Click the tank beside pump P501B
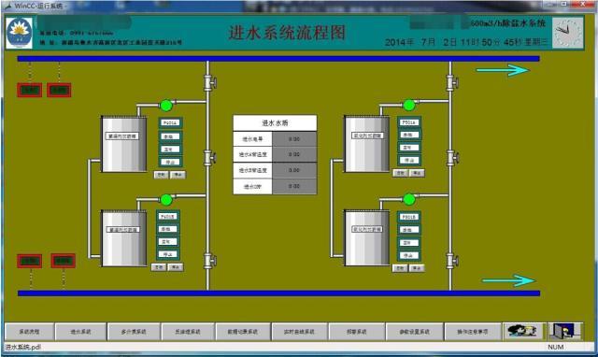Viewport: 598px width, 357px height. coord(367,237)
